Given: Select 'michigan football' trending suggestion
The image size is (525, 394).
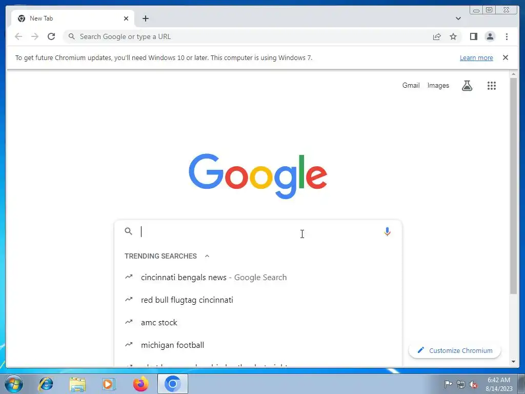Looking at the screenshot, I should 258,345.
